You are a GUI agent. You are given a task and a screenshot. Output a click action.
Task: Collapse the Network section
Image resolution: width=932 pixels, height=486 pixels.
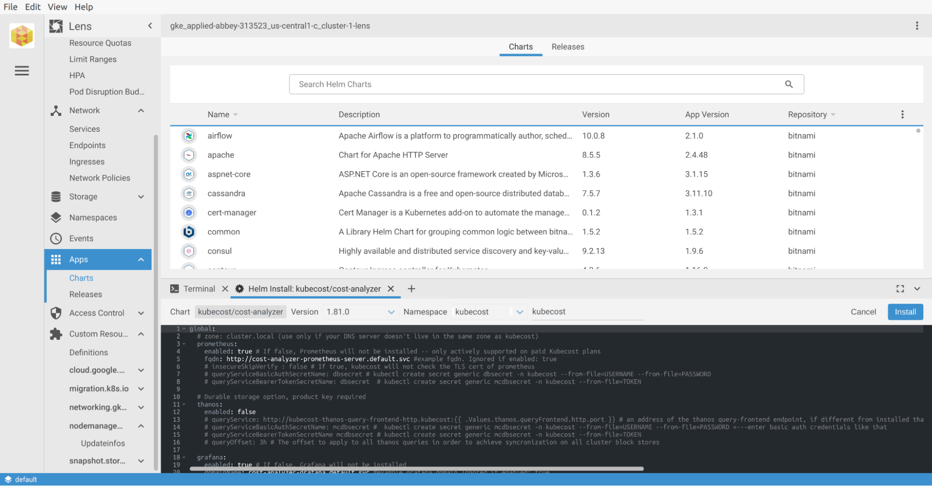pos(141,110)
